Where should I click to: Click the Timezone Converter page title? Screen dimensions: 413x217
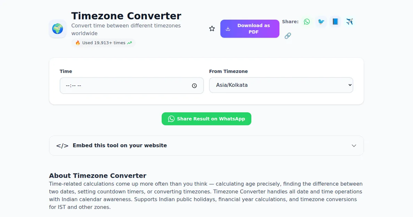[x=126, y=15]
